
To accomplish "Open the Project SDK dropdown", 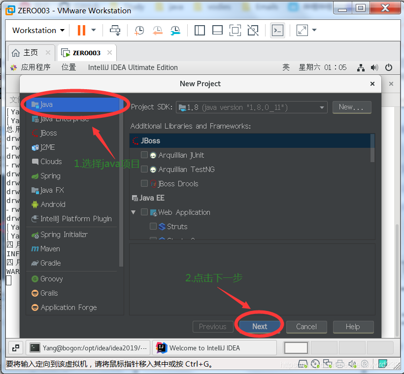I will (x=251, y=107).
